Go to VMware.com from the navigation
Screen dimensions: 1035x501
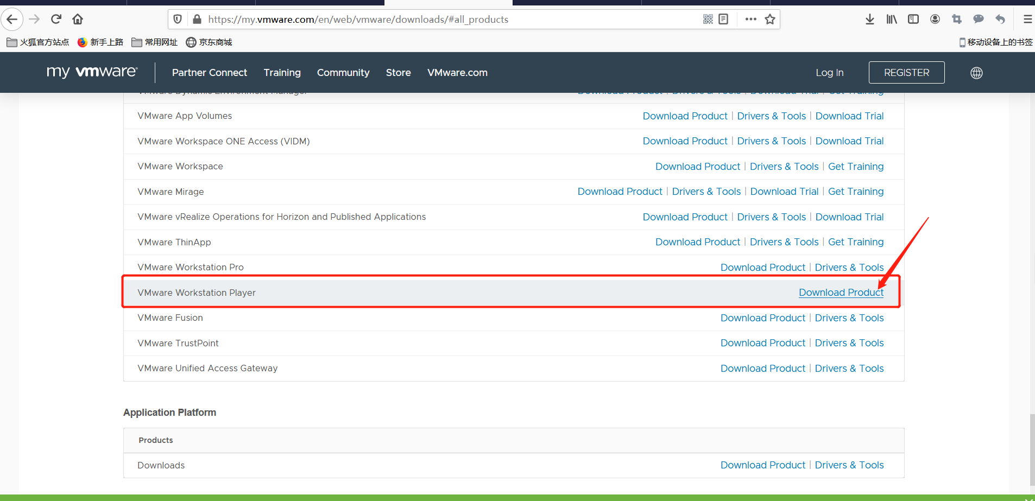(x=457, y=73)
